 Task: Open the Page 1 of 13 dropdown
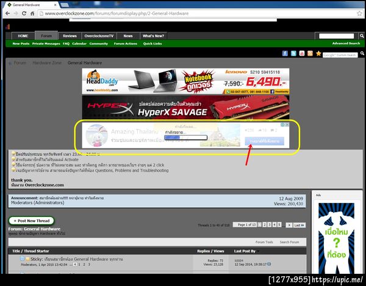click(x=245, y=225)
